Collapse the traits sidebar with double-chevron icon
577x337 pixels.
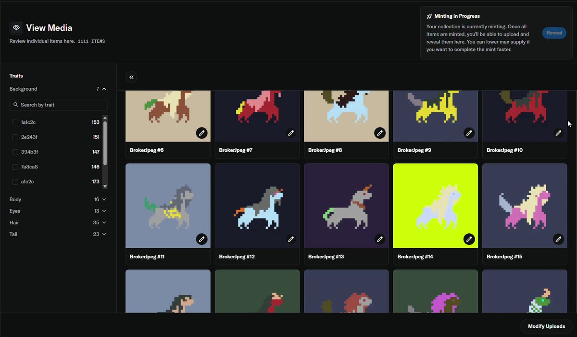click(x=131, y=77)
